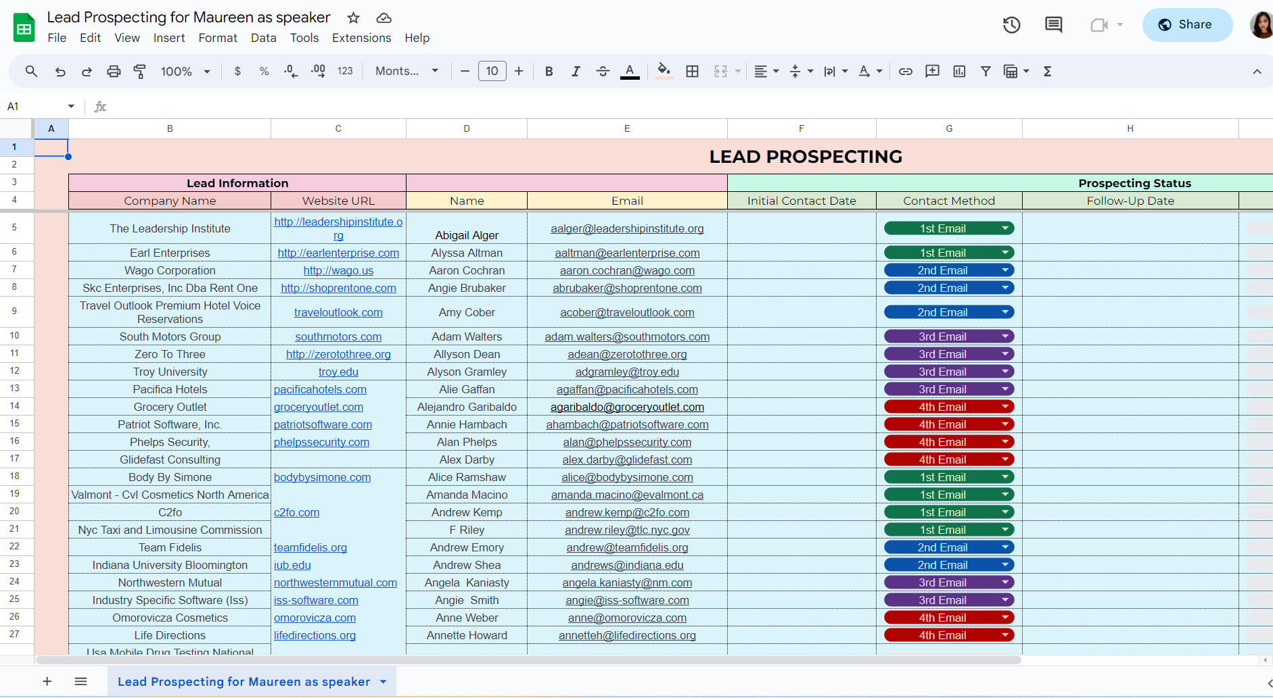Open horizontal align dropdown
This screenshot has height=698, width=1273.
tap(766, 71)
